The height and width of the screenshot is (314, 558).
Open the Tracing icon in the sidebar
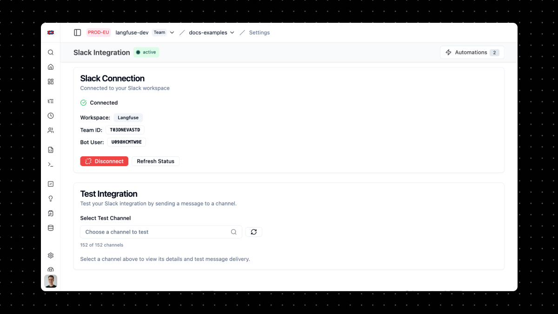coord(51,101)
